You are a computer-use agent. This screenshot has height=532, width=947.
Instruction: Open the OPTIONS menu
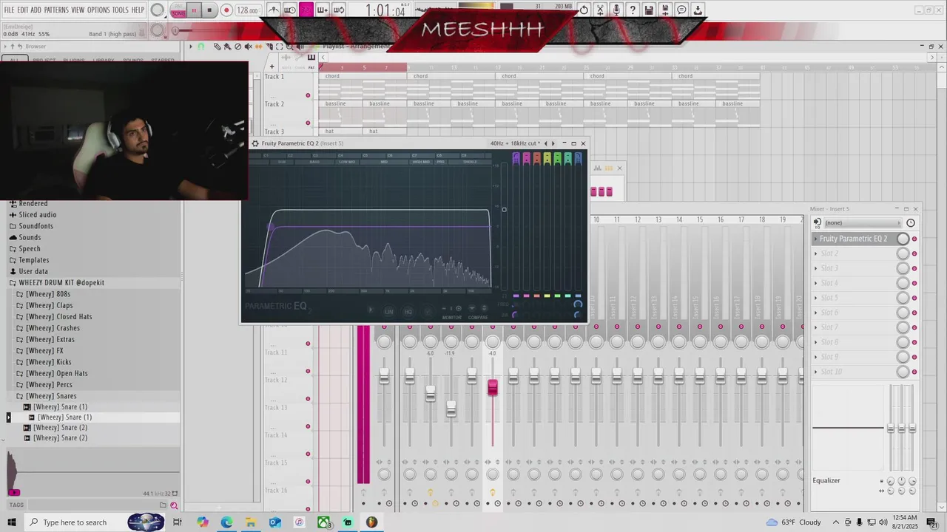[98, 10]
